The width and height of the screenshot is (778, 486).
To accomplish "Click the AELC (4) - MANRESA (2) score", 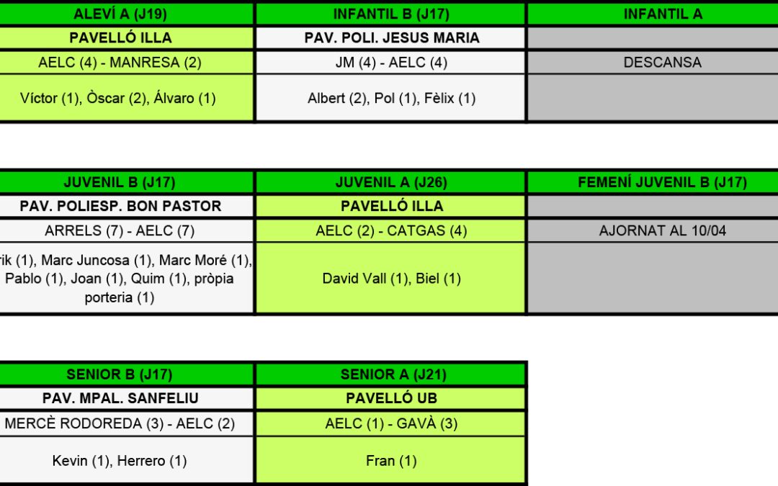I will click(120, 63).
